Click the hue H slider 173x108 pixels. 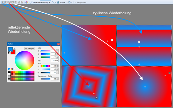coord(45,66)
